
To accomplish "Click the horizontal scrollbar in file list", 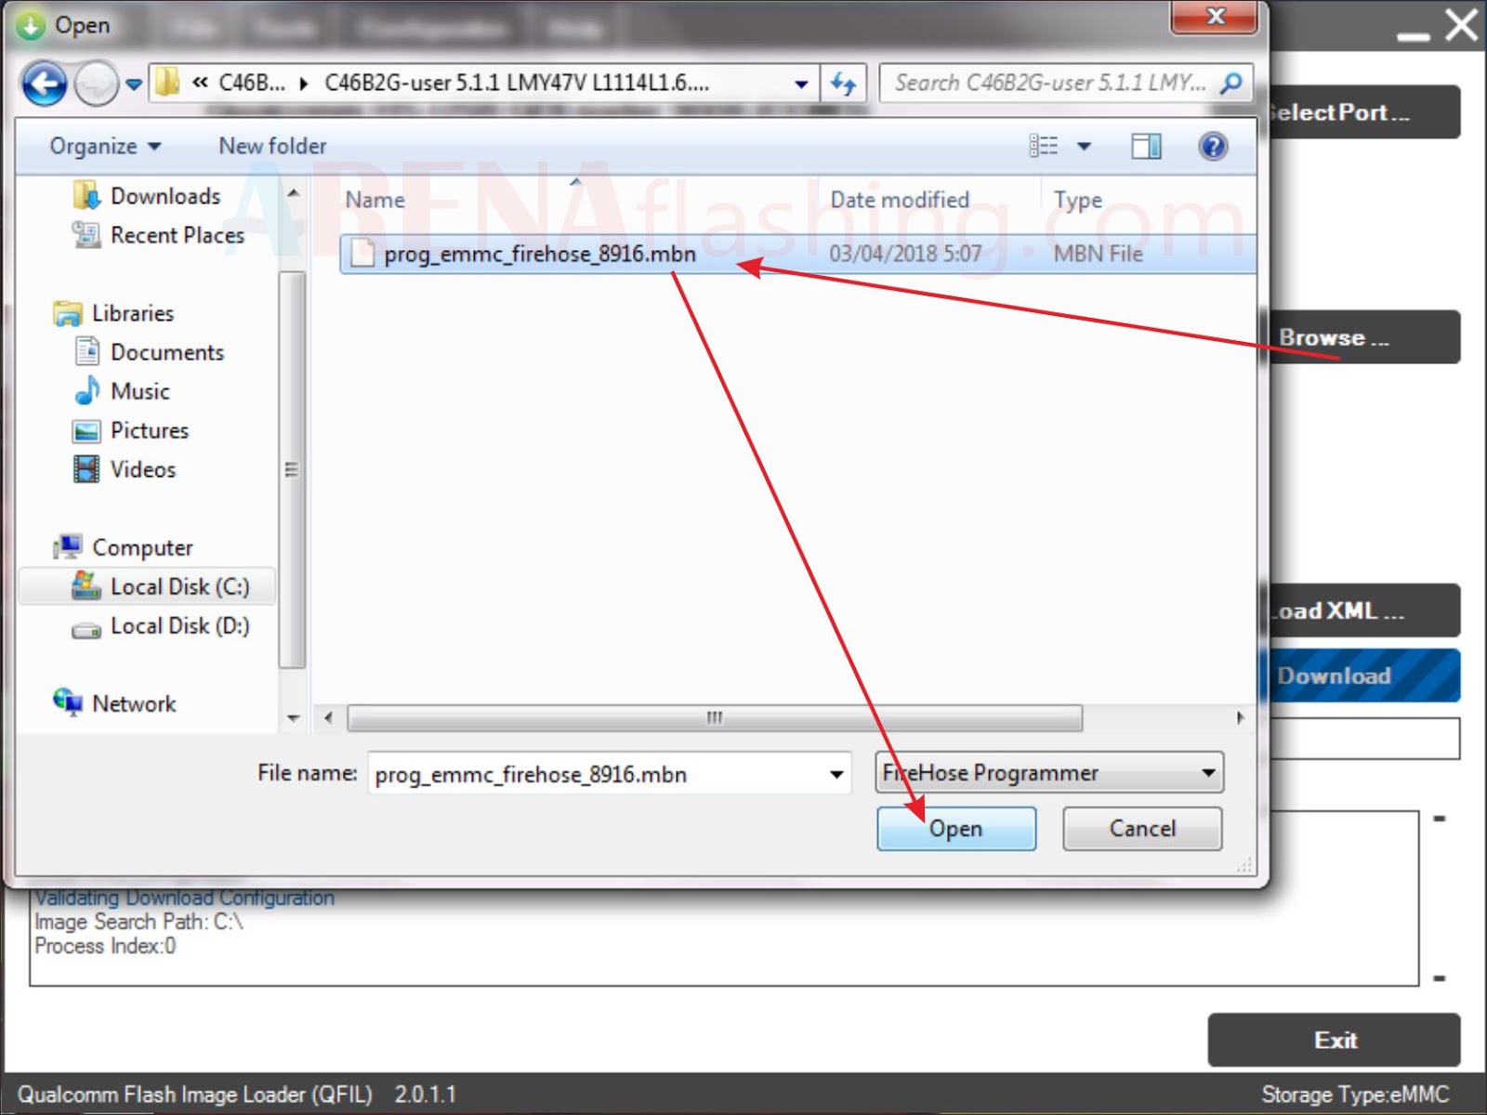I will (715, 717).
